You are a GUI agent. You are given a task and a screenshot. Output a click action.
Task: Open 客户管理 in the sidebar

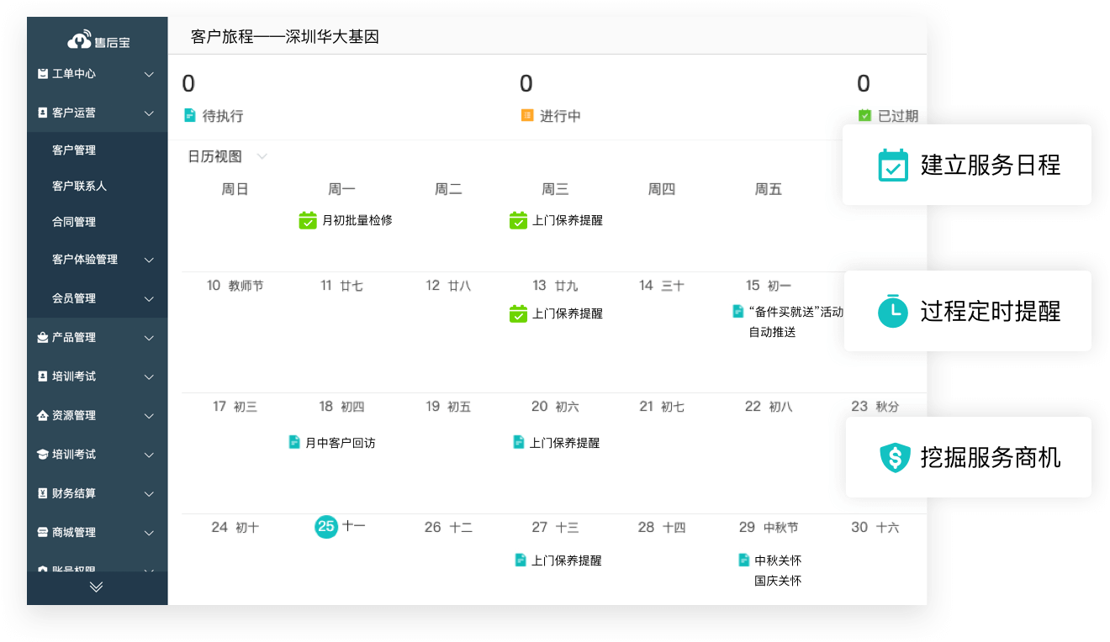[74, 150]
